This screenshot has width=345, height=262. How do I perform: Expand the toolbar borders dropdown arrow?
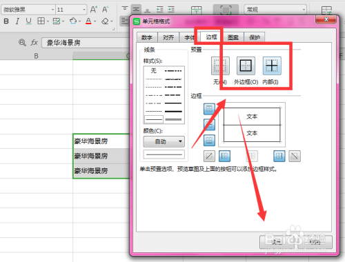(48, 21)
